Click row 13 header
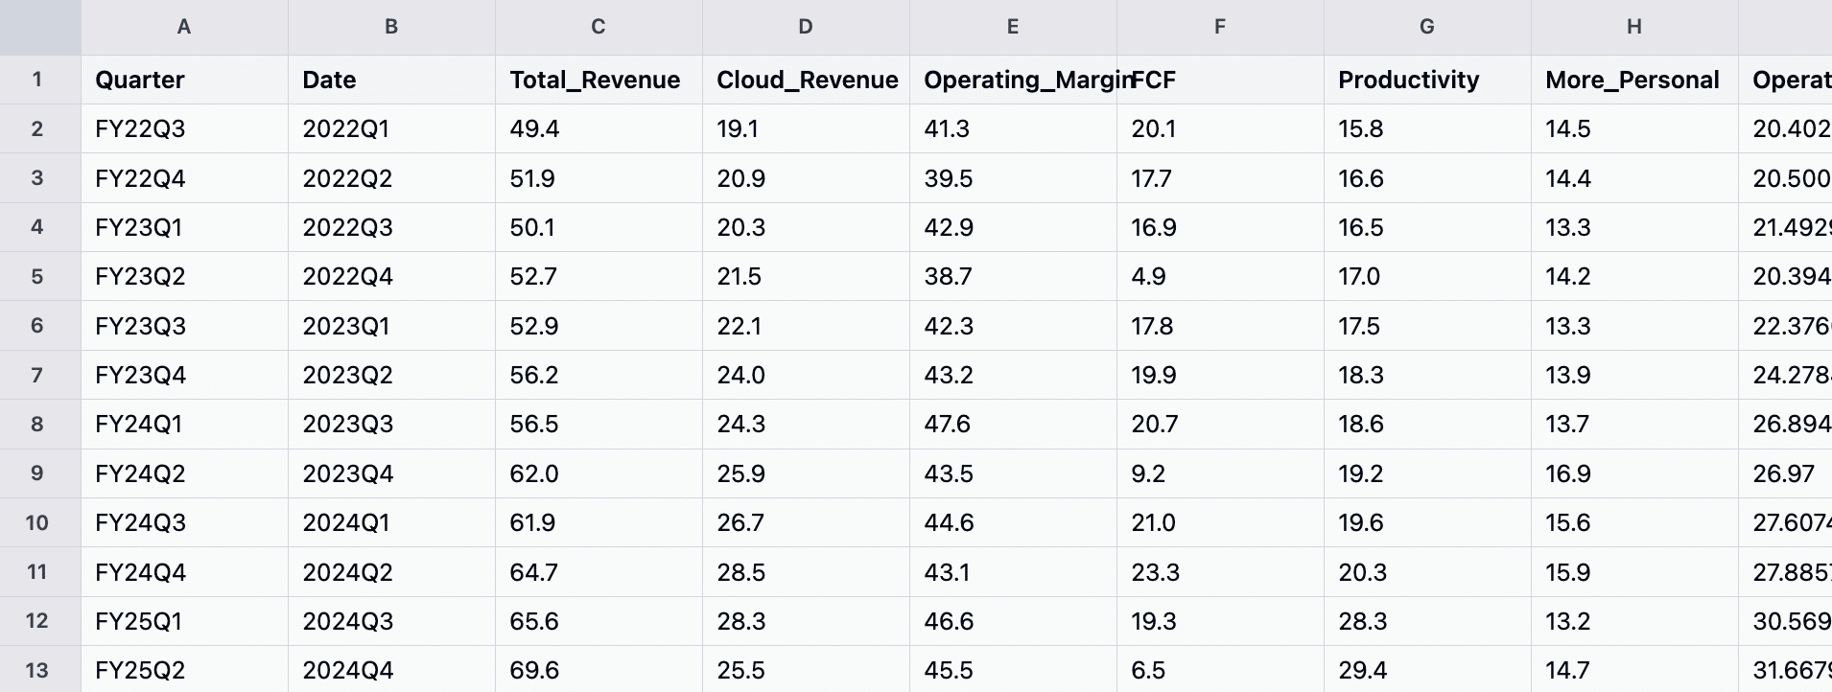 (38, 670)
